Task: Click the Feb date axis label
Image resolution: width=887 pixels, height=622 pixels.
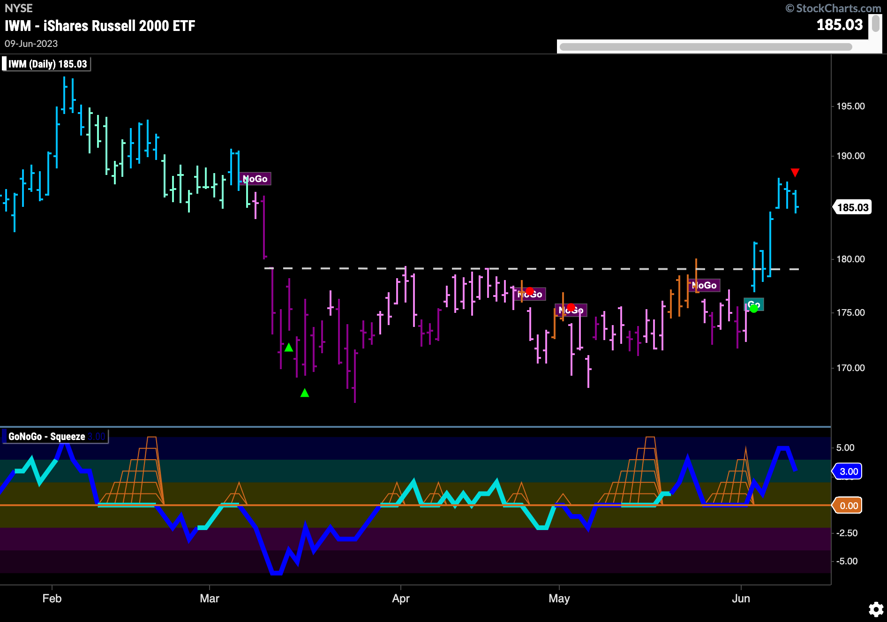Action: pos(52,599)
